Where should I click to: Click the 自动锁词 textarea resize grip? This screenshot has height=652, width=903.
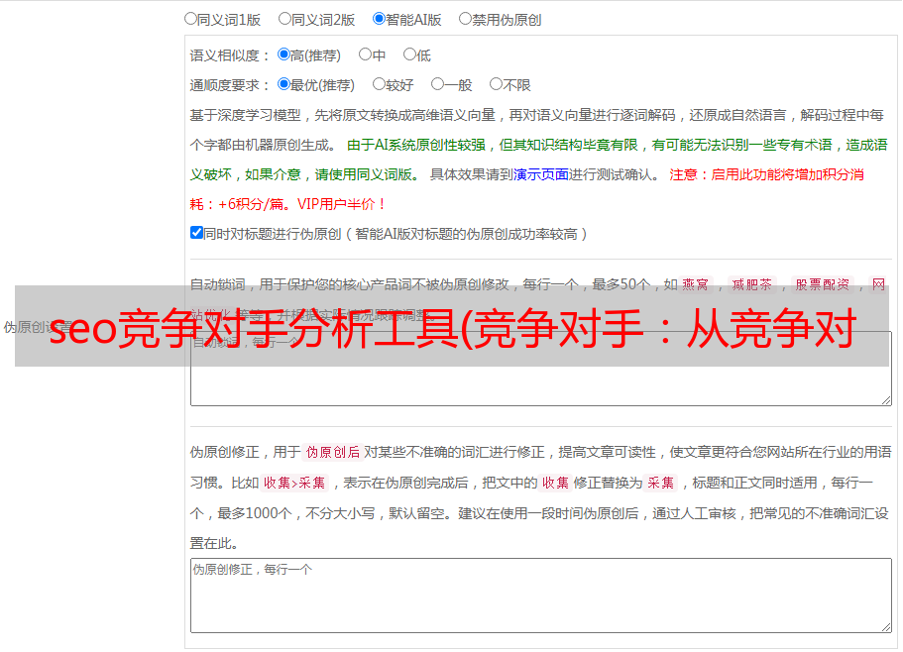[886, 400]
